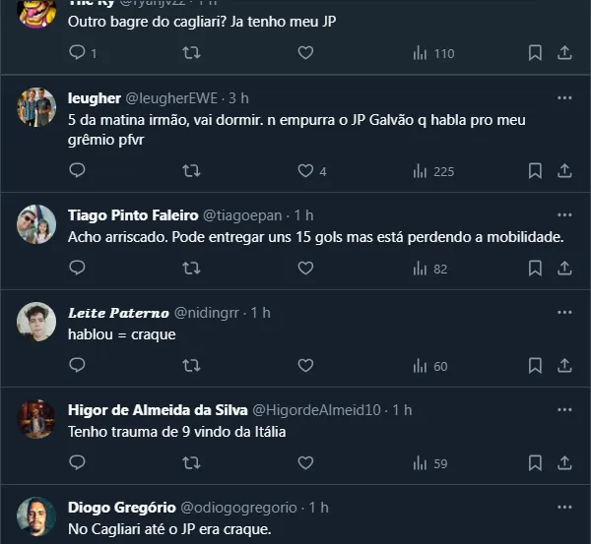Open the 3 h timestamp on leugher's tweet
591x544 pixels.
(237, 98)
